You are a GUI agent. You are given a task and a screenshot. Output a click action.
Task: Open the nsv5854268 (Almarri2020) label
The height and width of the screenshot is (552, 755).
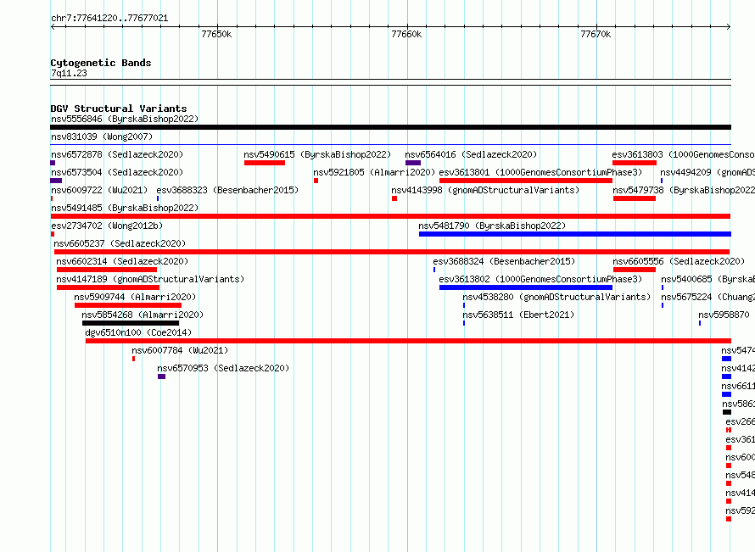pyautogui.click(x=143, y=315)
